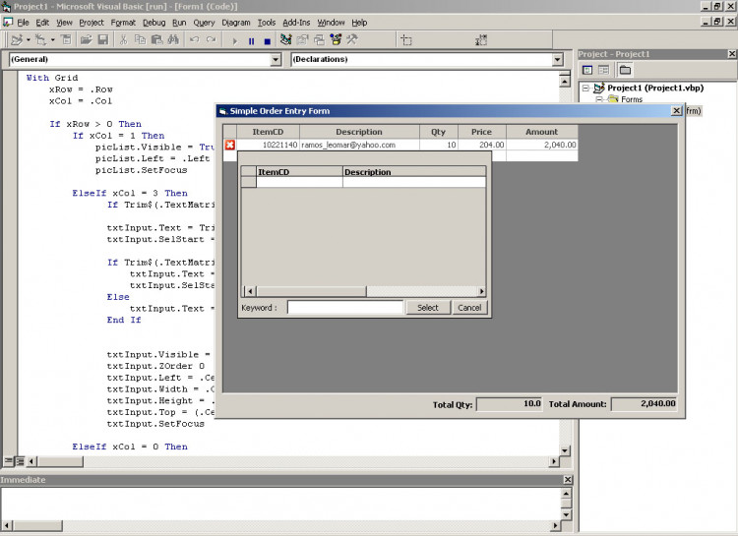Click the Cancel button in item list
Screen dimensions: 738x536
coord(469,308)
